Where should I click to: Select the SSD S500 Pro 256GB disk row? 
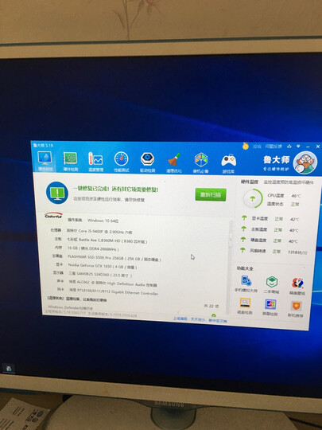click(x=107, y=257)
